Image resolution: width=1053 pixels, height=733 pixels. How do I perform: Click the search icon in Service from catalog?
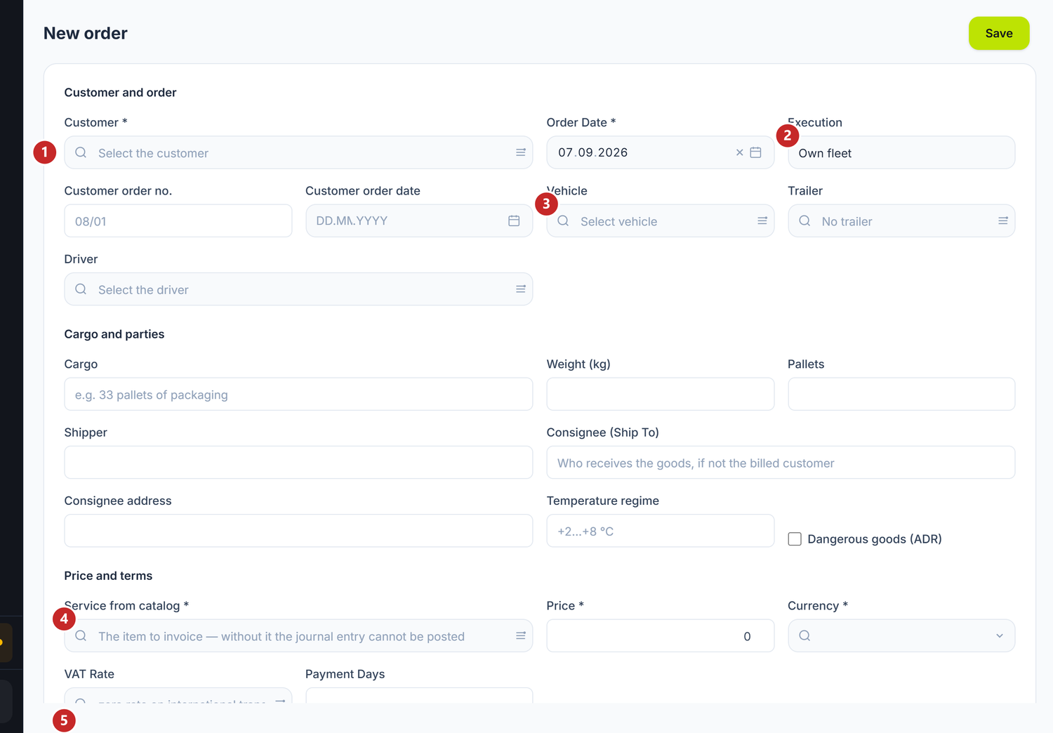pyautogui.click(x=81, y=635)
